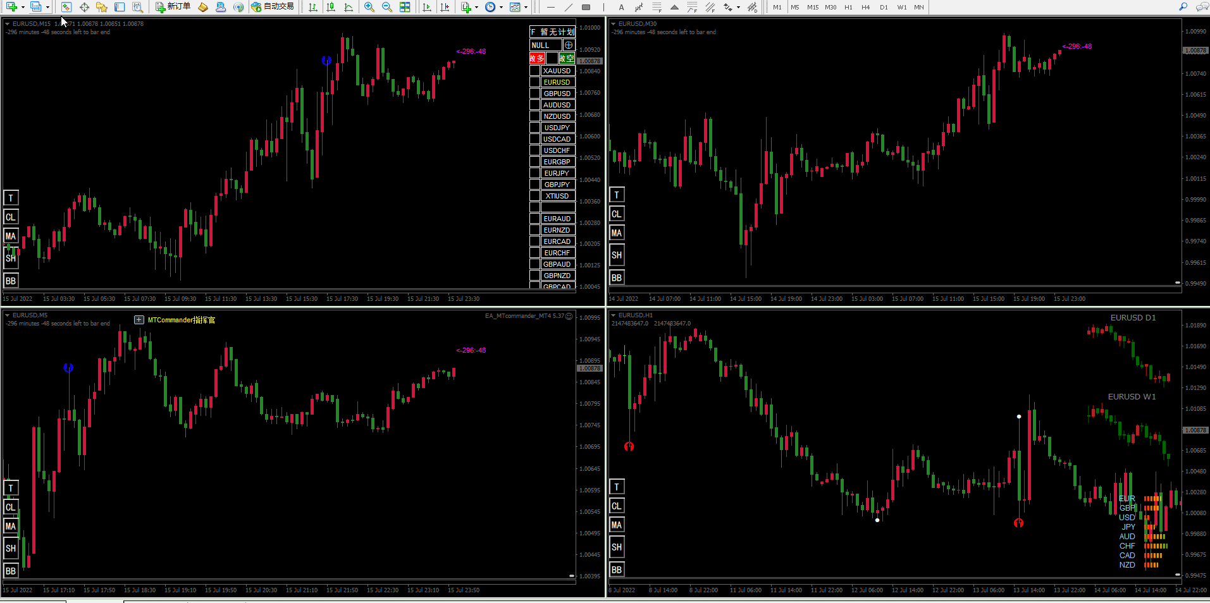Image resolution: width=1210 pixels, height=603 pixels.
Task: Switch timeframe to M15
Action: pos(813,7)
